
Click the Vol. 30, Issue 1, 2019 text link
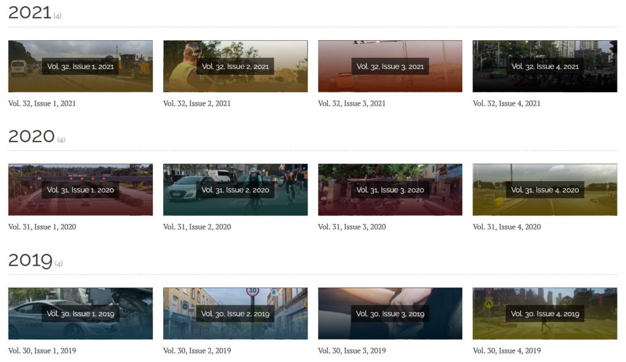pyautogui.click(x=42, y=351)
